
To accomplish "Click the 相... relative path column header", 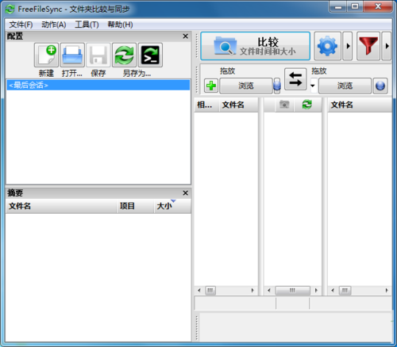I will [206, 105].
